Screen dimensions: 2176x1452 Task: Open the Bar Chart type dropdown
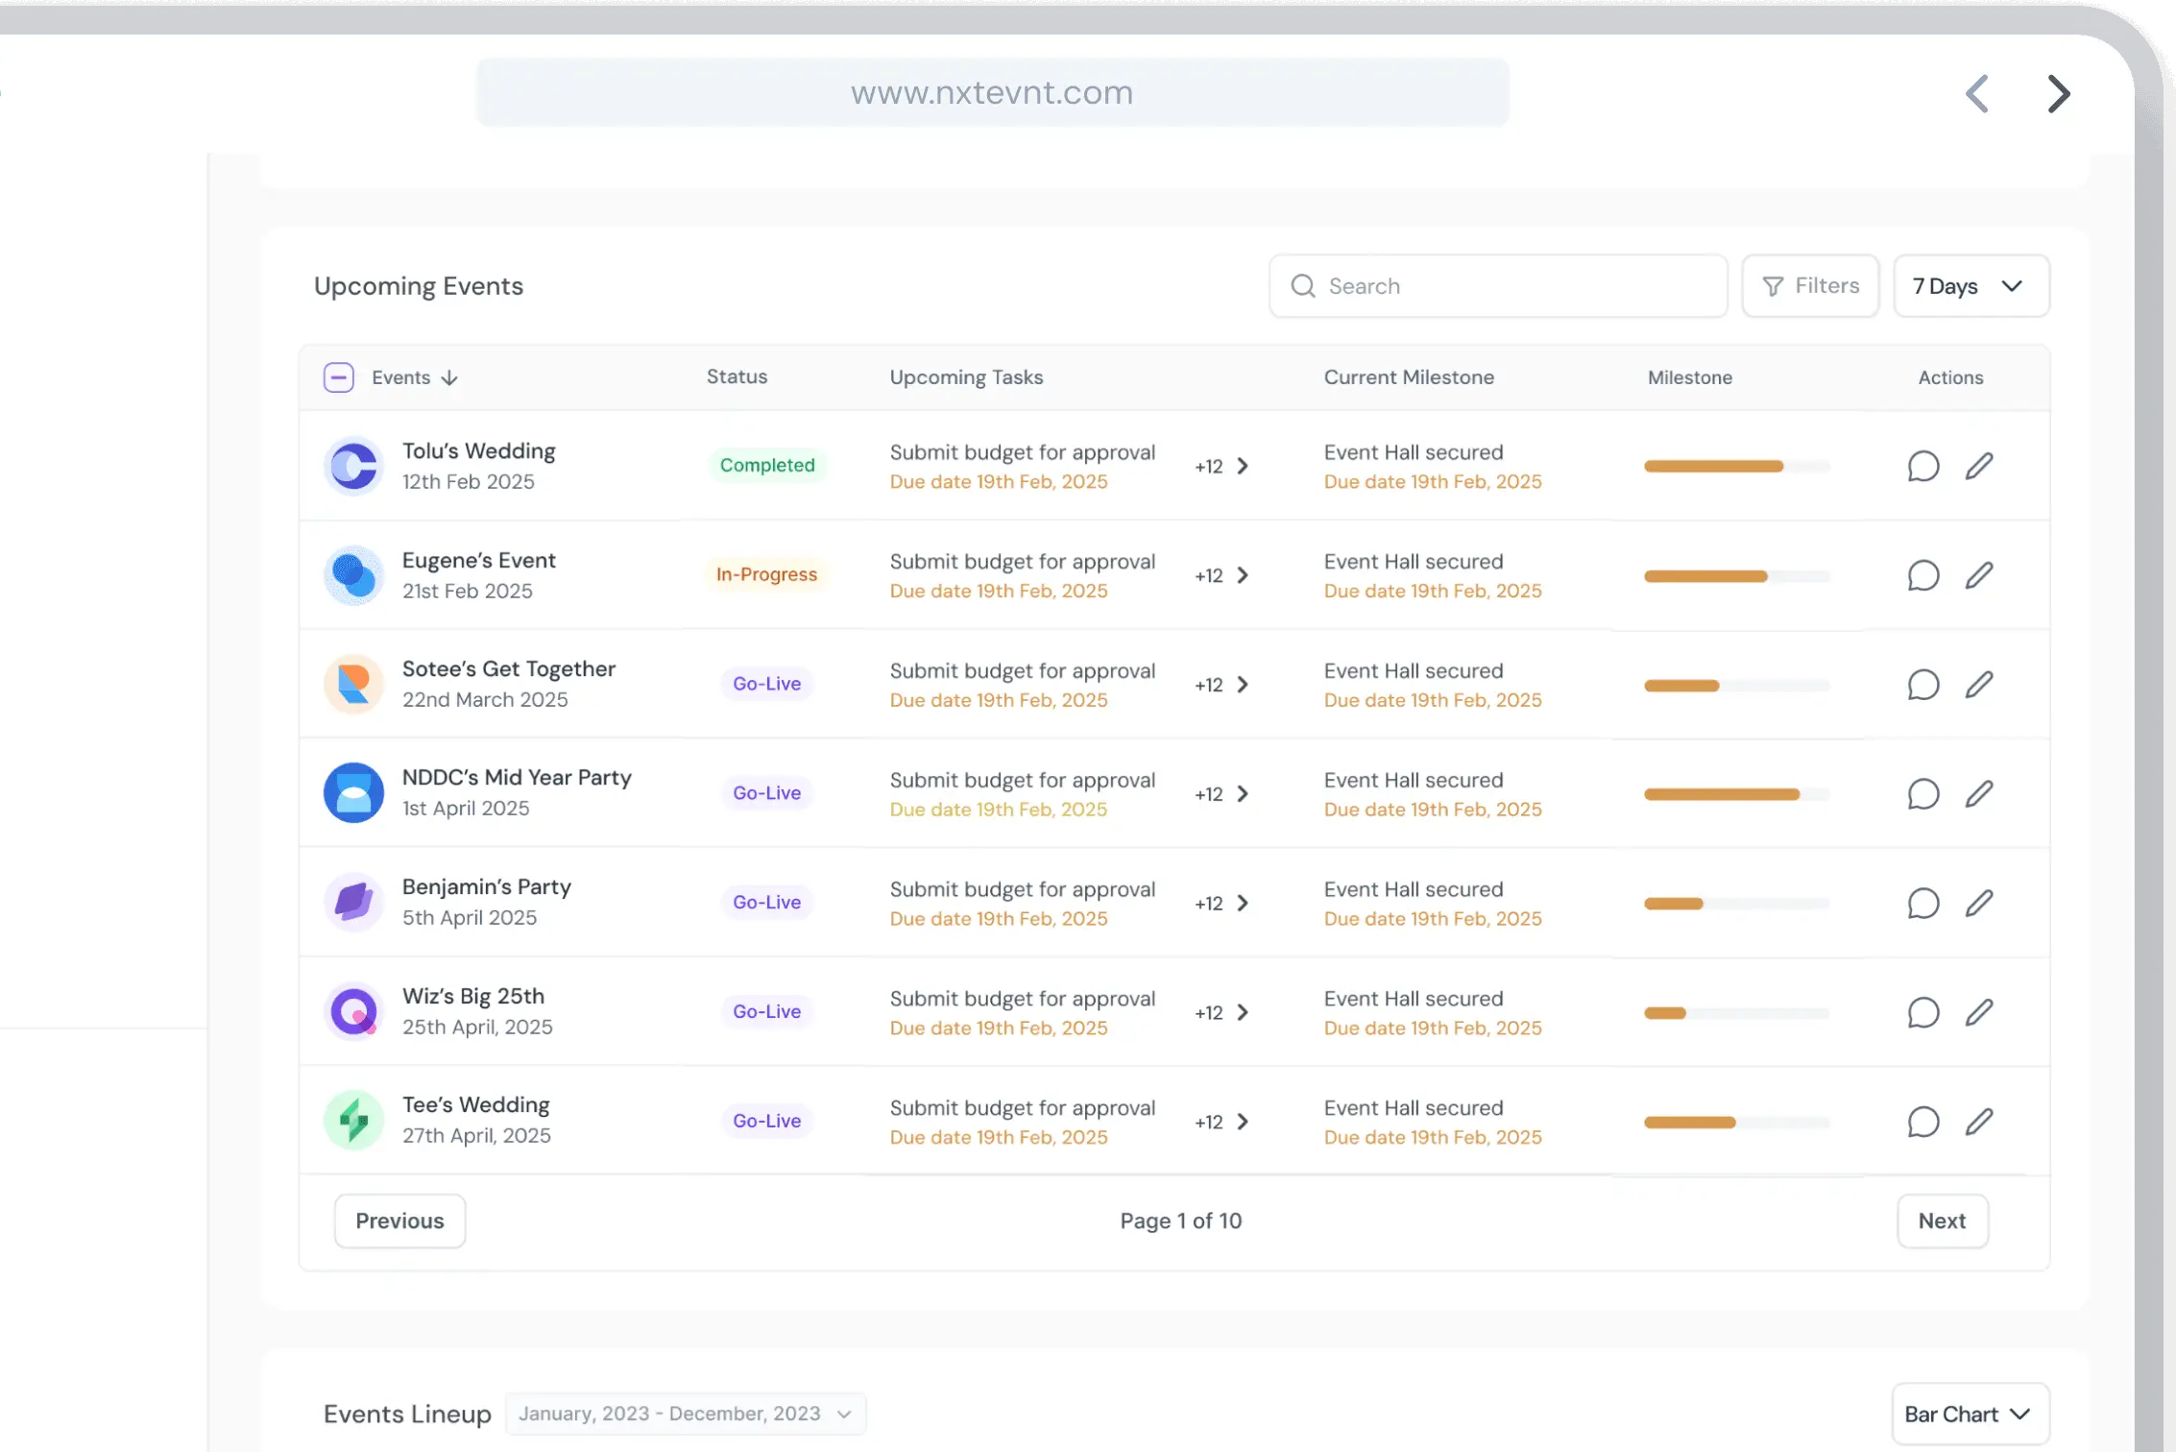[1970, 1415]
